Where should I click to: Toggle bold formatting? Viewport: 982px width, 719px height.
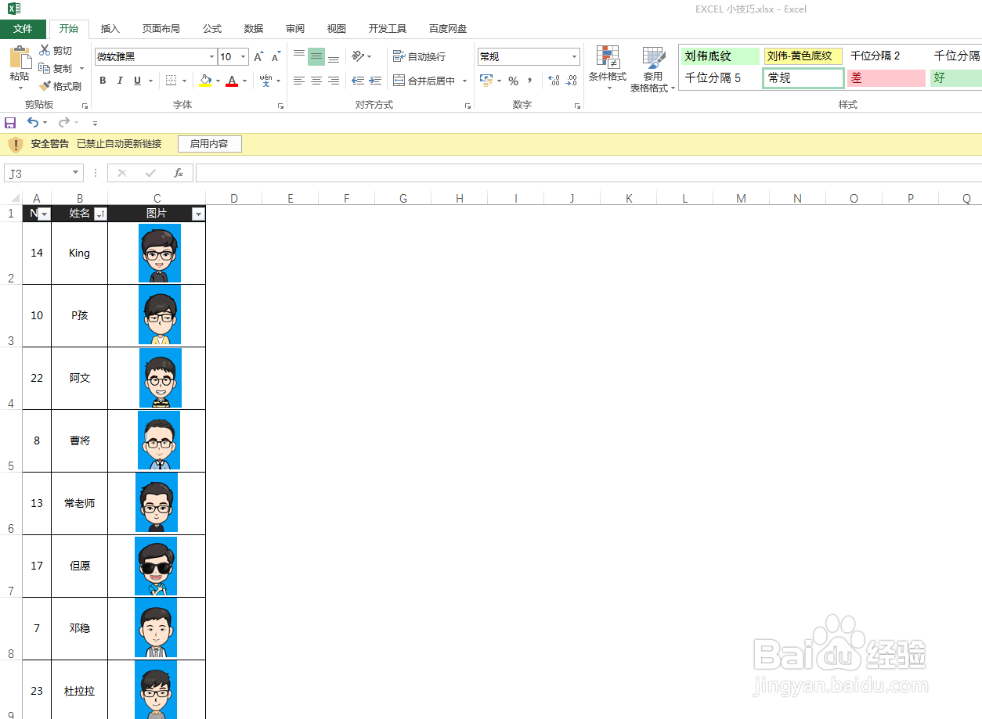pyautogui.click(x=103, y=81)
